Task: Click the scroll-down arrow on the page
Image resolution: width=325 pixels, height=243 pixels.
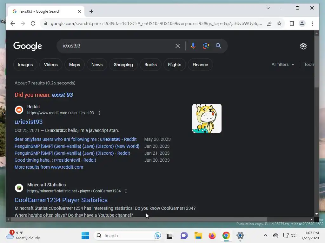Action: (x=316, y=214)
